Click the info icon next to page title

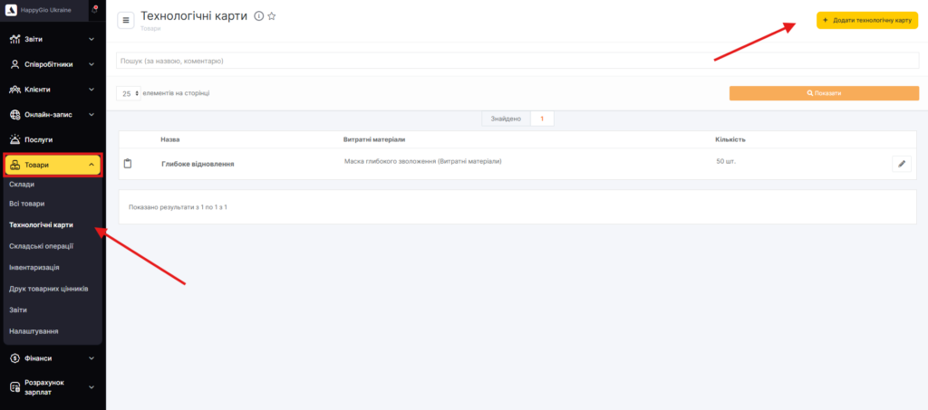point(258,16)
